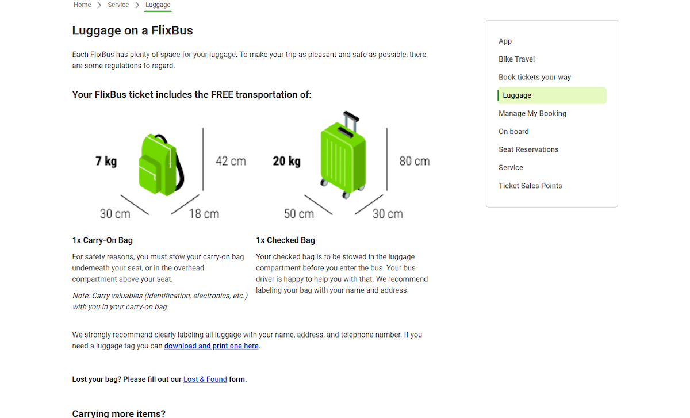Go to Bike Travel in sidebar
Screen dimensions: 690x418
point(516,59)
